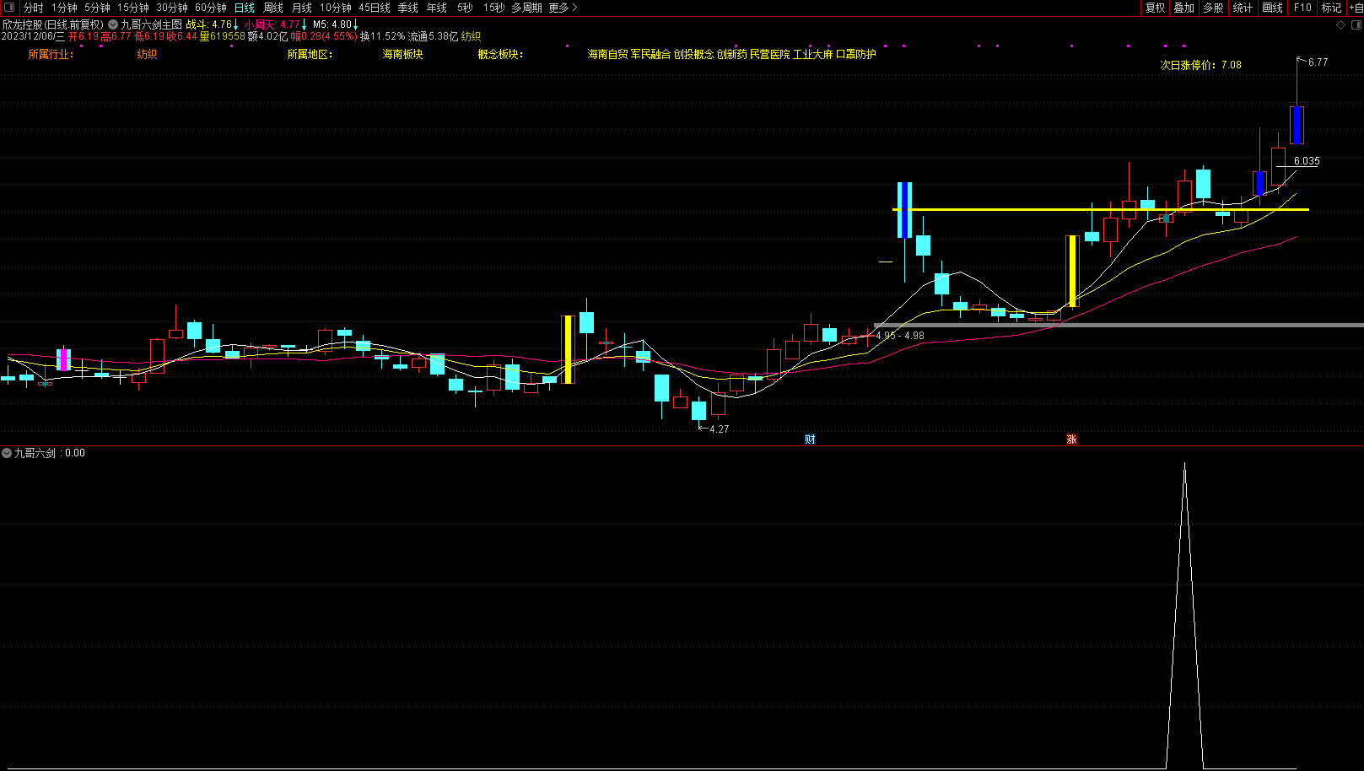
Task: Click the diamond icon near the top-right
Action: [1340, 25]
